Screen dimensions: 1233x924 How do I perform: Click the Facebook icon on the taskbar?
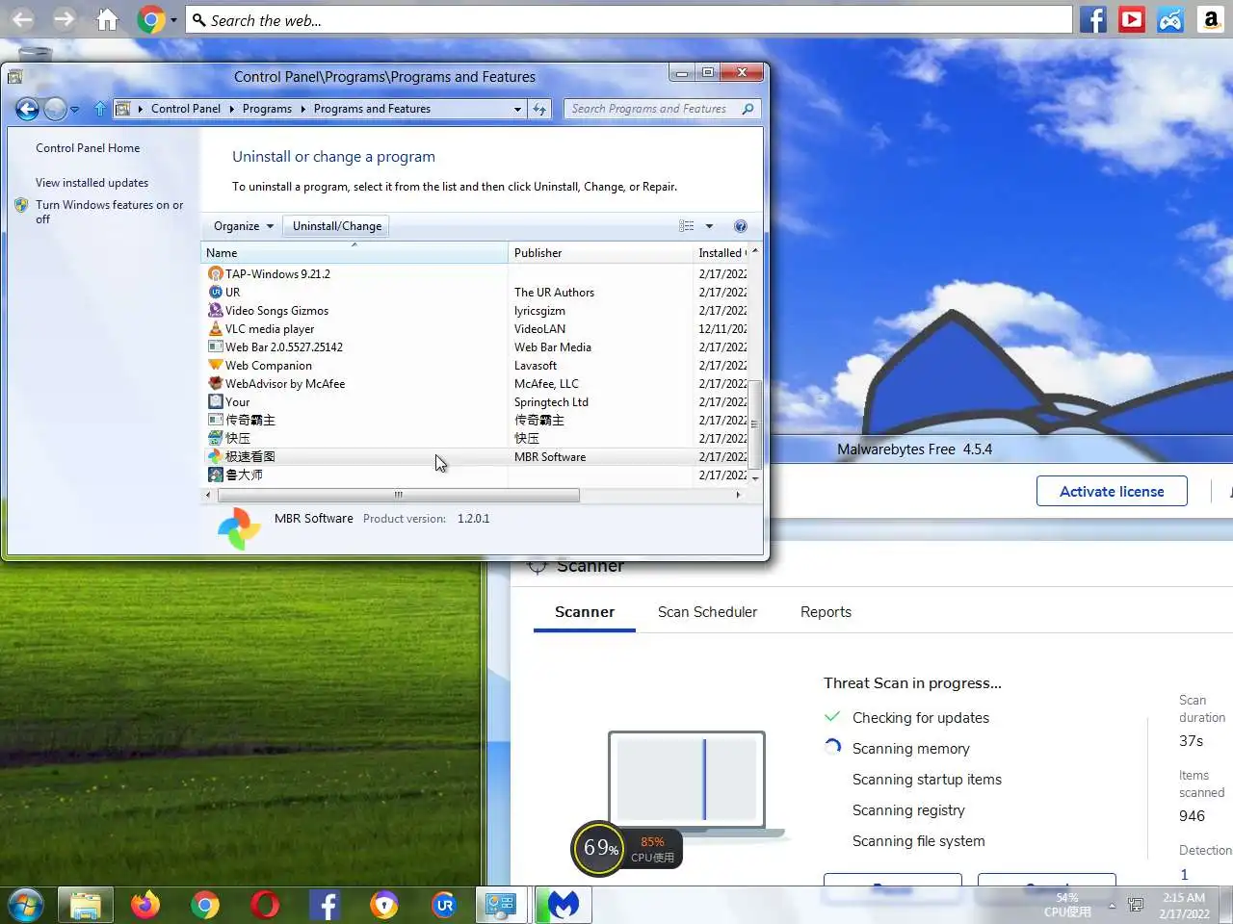(x=325, y=905)
